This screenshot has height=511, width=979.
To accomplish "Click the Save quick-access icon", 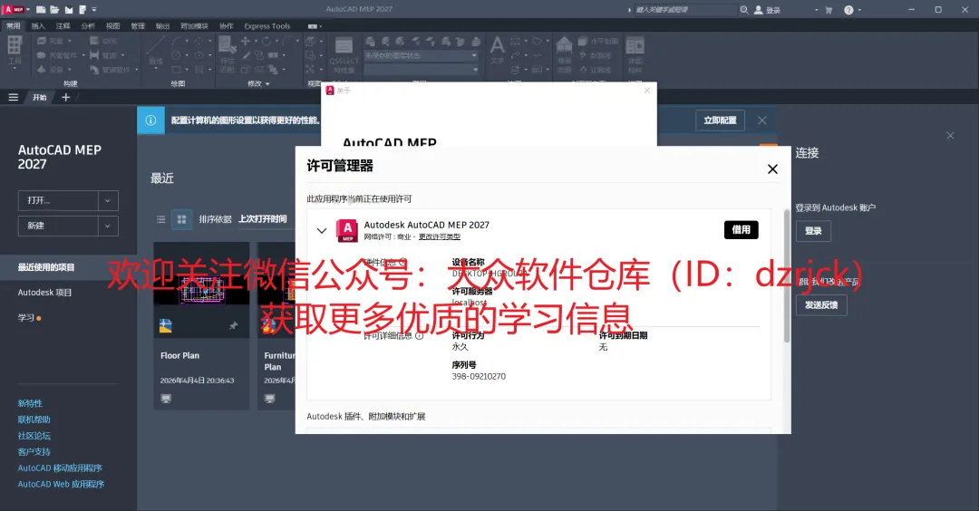I will [69, 9].
